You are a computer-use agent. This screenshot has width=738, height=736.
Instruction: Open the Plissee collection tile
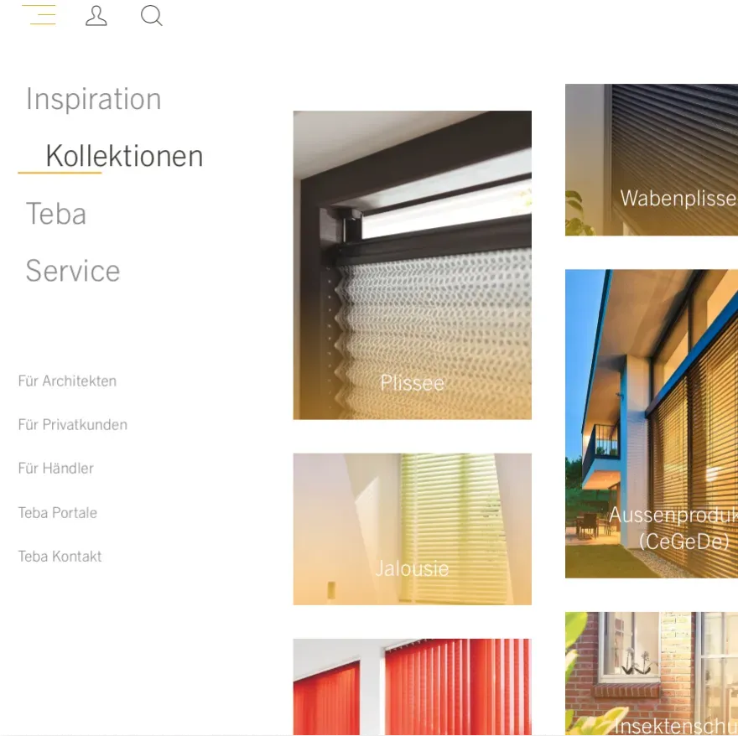point(413,265)
